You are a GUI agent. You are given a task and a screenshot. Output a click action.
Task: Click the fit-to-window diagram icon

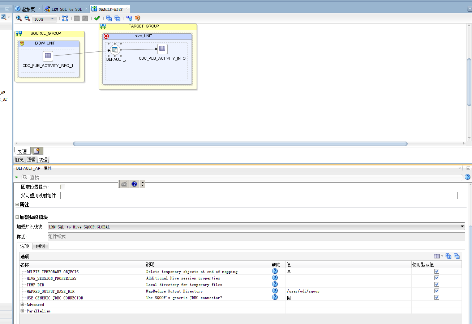[65, 18]
